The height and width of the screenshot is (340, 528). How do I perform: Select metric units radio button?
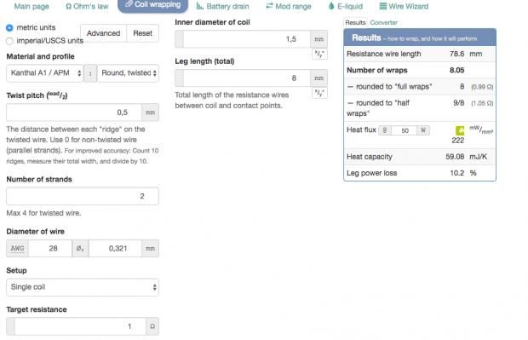coord(9,27)
